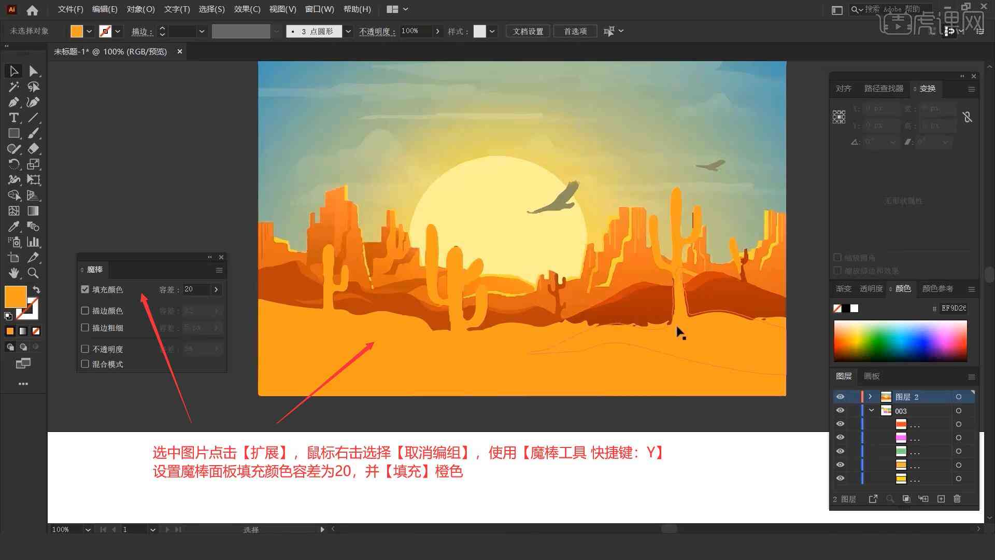995x560 pixels.
Task: Click the orange color swatch in toolbar
Action: click(x=77, y=31)
